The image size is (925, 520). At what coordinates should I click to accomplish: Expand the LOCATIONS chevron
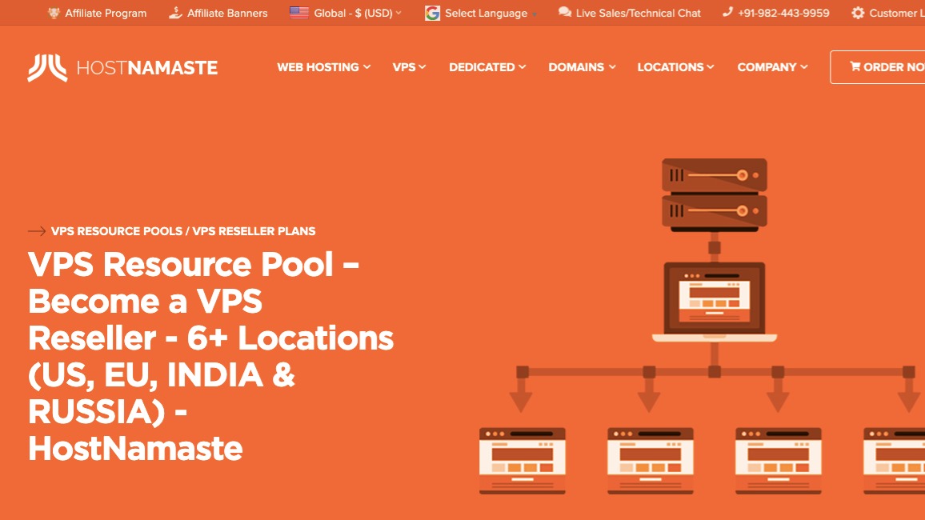pos(711,67)
